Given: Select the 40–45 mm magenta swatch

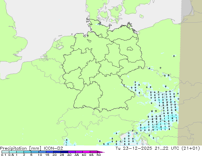Looking at the screenshot, I should click(x=86, y=152).
